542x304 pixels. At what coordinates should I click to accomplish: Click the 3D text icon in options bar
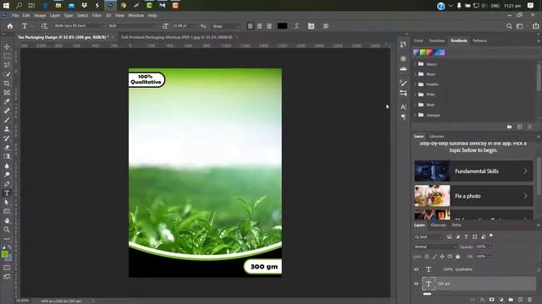pyautogui.click(x=325, y=26)
